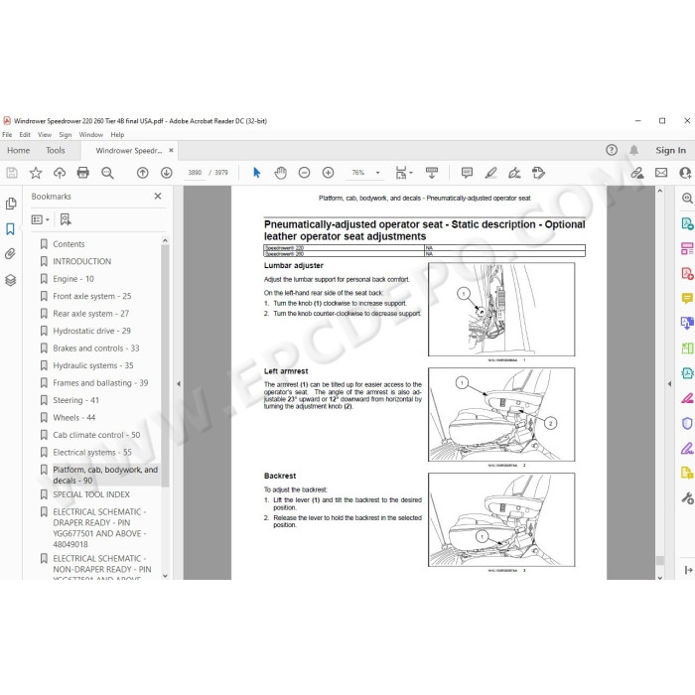Open Protect shield tool in right pane

click(687, 423)
